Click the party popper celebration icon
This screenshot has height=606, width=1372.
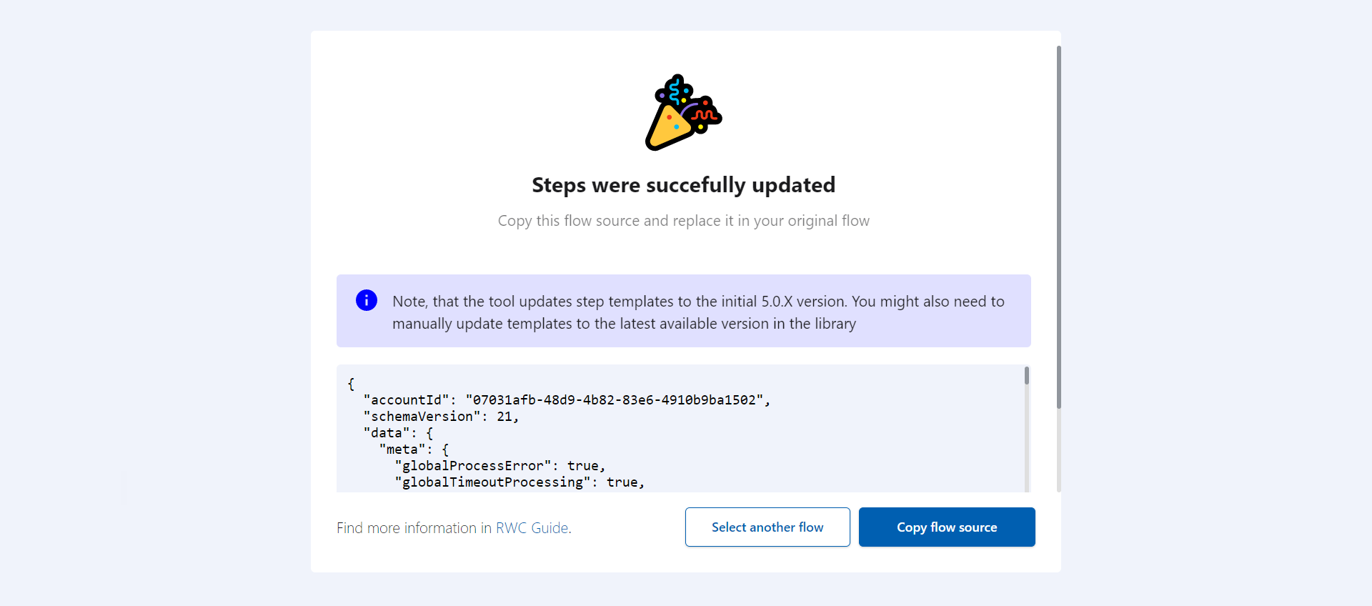coord(683,112)
